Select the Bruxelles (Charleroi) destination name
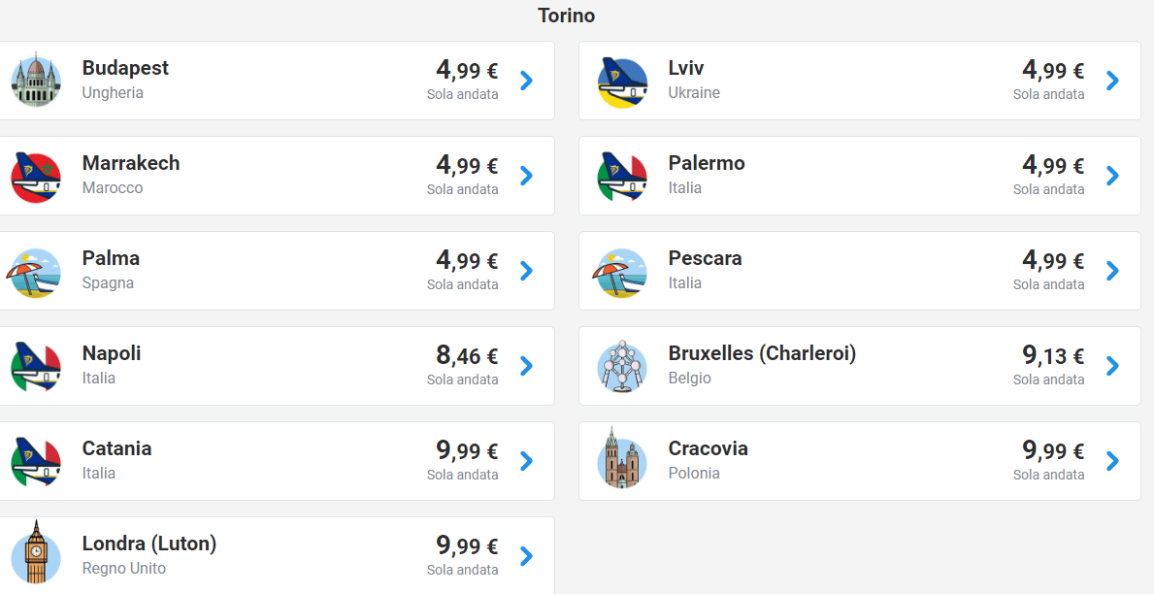 [763, 353]
